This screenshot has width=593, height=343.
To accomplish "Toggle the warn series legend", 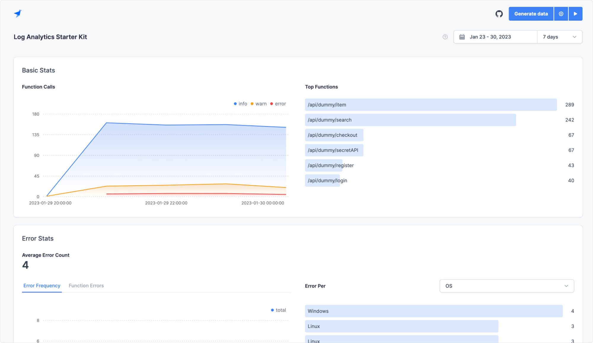I will click(259, 104).
